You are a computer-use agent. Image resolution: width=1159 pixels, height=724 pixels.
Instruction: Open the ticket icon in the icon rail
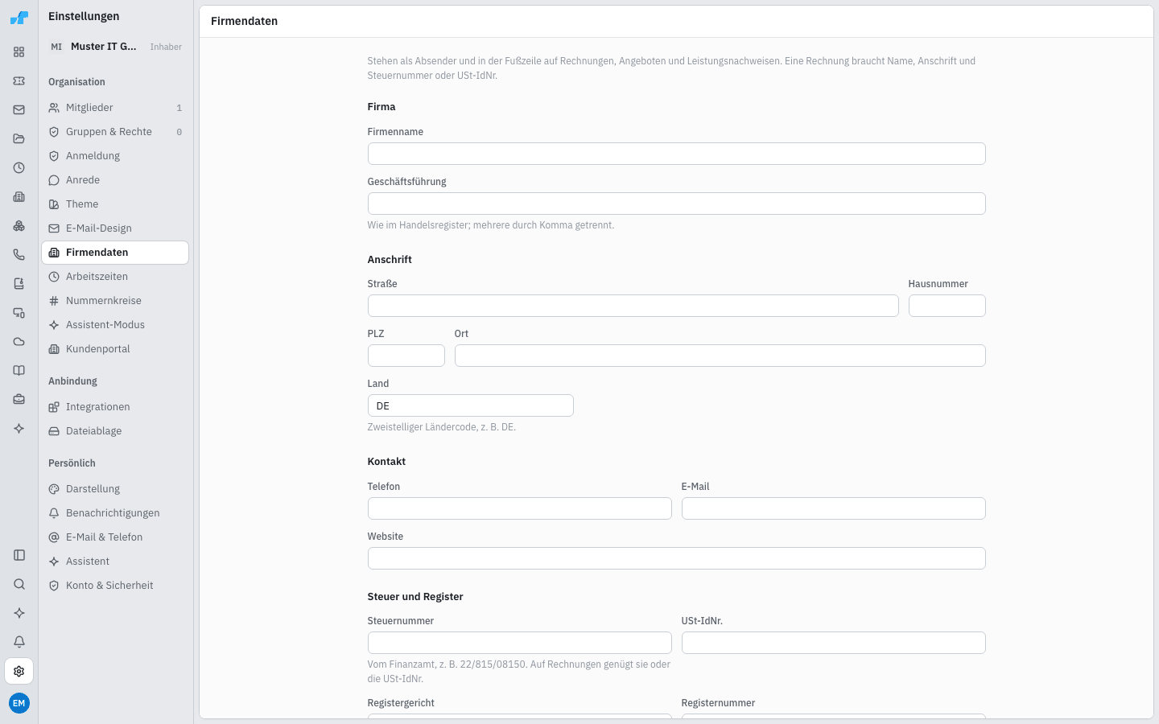click(19, 81)
